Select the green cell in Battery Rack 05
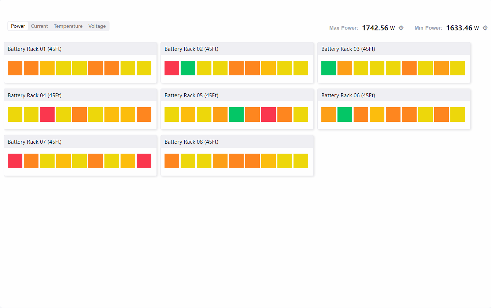This screenshot has height=308, width=491. pyautogui.click(x=236, y=114)
